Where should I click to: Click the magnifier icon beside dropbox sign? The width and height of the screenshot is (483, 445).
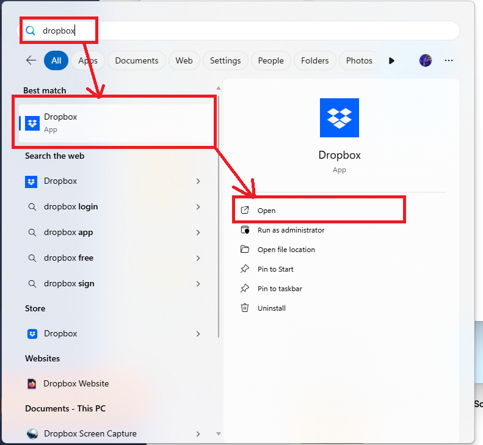(32, 283)
